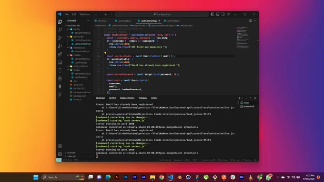Collapse the middleware folder
The width and height of the screenshot is (324, 182).
(79, 48)
